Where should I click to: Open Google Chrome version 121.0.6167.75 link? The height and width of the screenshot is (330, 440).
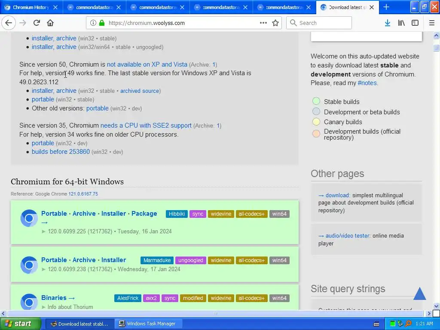(x=83, y=194)
